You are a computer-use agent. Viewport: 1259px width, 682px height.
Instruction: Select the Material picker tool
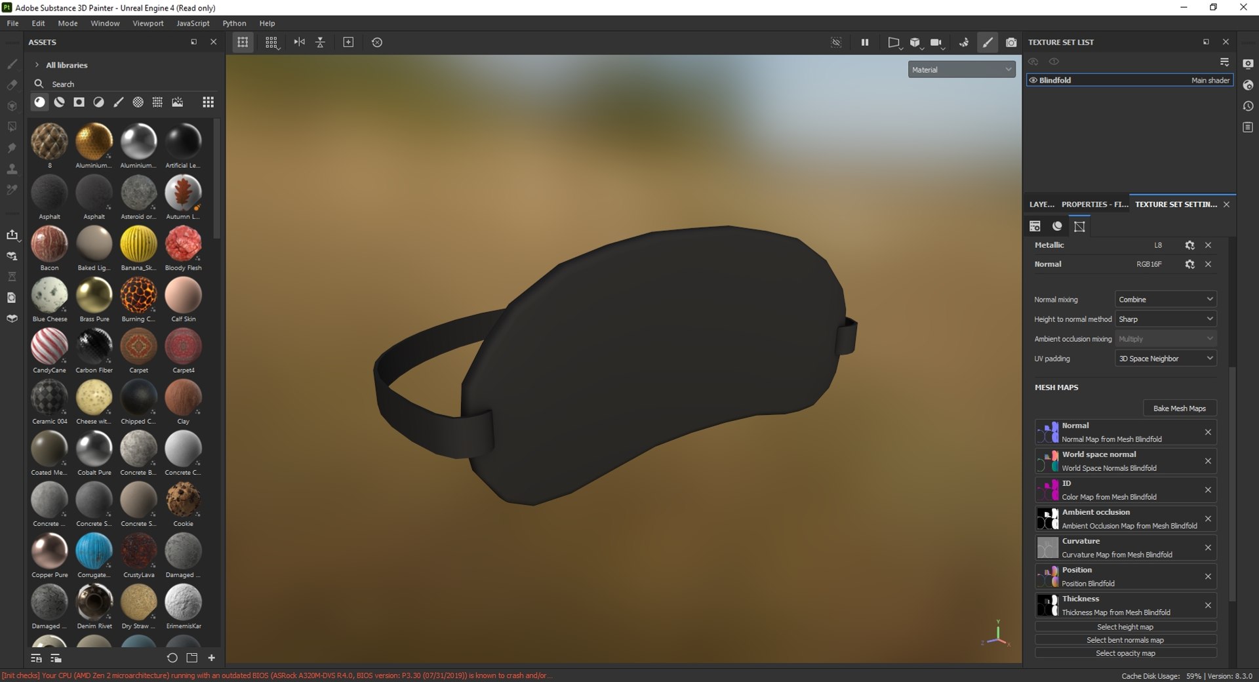click(12, 190)
